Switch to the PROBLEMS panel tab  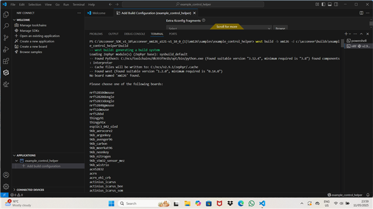click(96, 34)
